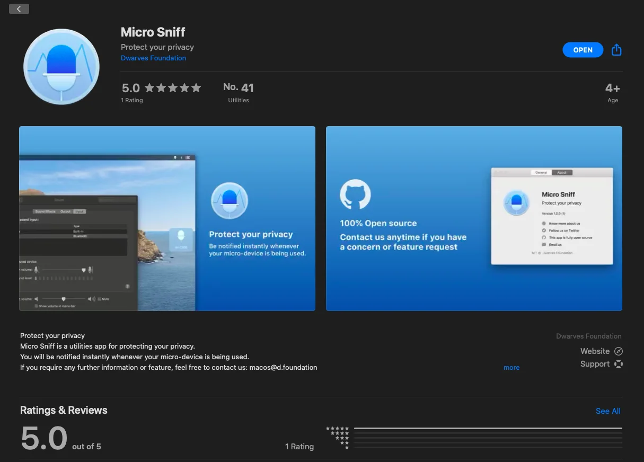Open the Micro Sniff app with OPEN button
The image size is (644, 462).
click(583, 50)
